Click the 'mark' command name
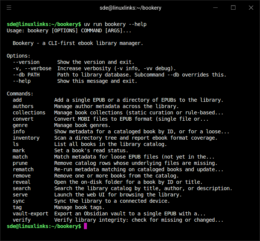This screenshot has width=260, height=241. pos(19,150)
